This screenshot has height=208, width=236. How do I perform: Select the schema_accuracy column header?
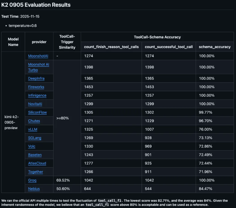[215, 47]
